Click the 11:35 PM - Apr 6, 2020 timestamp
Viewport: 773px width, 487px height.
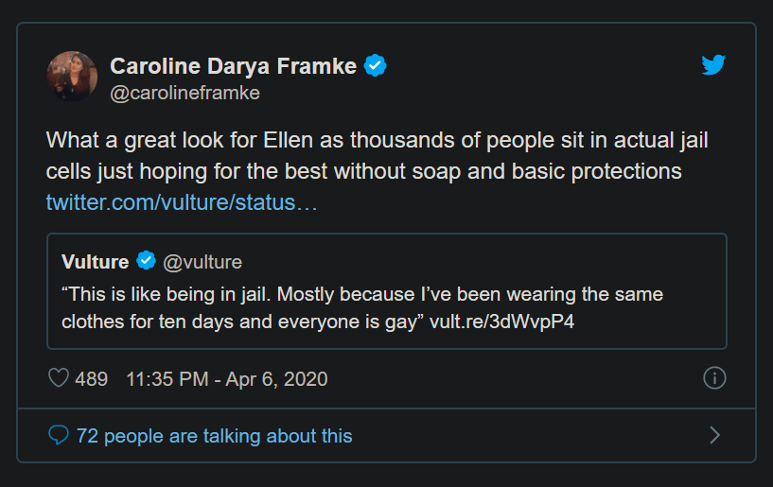tap(226, 379)
